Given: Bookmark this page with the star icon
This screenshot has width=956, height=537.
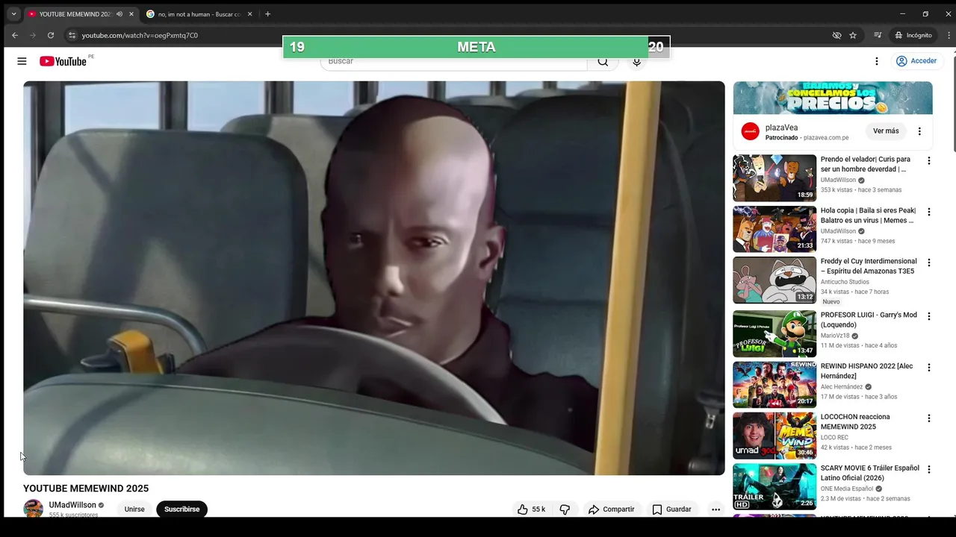Looking at the screenshot, I should coord(853,35).
